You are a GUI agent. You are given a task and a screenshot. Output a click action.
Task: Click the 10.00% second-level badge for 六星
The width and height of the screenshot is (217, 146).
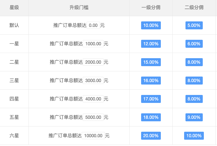point(194,136)
